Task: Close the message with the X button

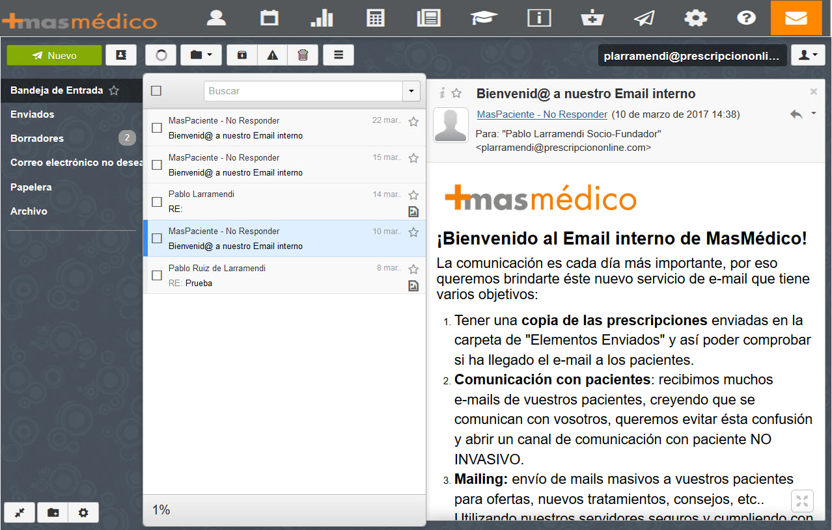Action: [813, 92]
